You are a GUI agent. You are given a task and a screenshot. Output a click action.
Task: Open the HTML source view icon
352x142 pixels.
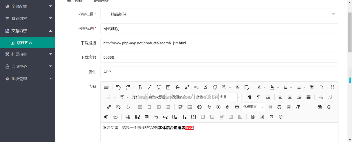click(x=106, y=87)
